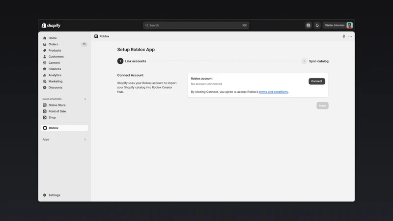Screen dimensions: 393x221
Task: Pin the Roblox app
Action: click(x=344, y=36)
